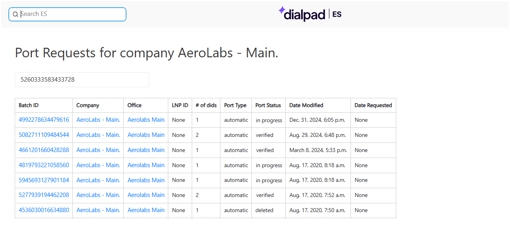Screen dimensions: 510x234
Task: Open AeroLabs - Main. company in row 5277939194462208
Action: click(x=98, y=195)
